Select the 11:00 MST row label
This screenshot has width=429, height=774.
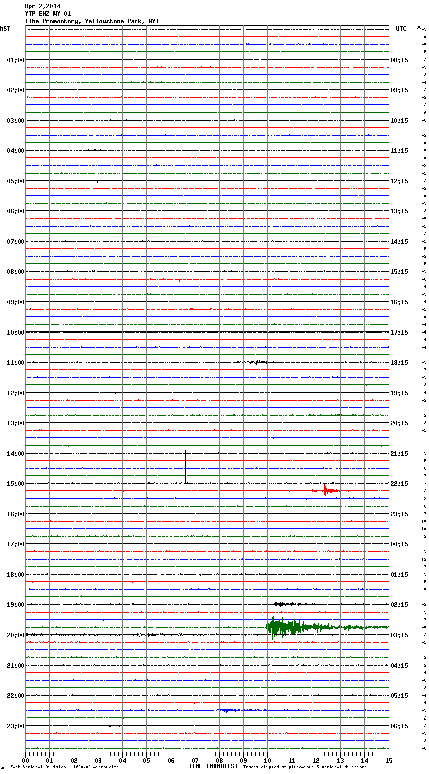click(x=16, y=363)
